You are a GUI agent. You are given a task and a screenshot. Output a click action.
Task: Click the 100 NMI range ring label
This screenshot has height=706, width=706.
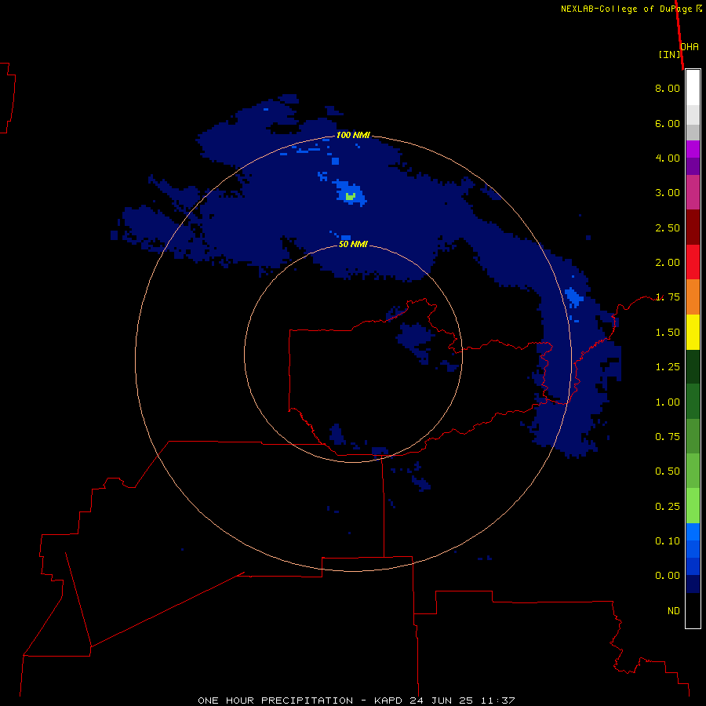[353, 135]
